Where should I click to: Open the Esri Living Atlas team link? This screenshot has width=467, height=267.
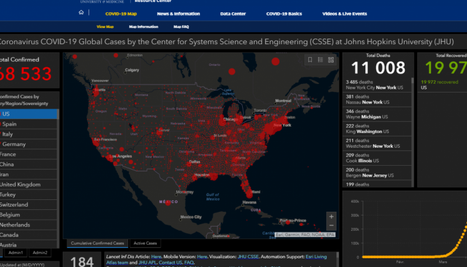pos(316,256)
